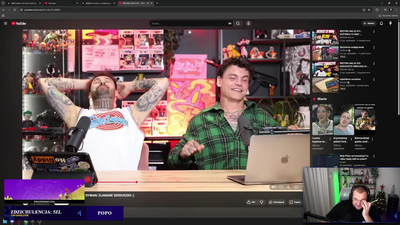
Task: Open the apps grid on bookmarks bar
Action: coord(3,16)
